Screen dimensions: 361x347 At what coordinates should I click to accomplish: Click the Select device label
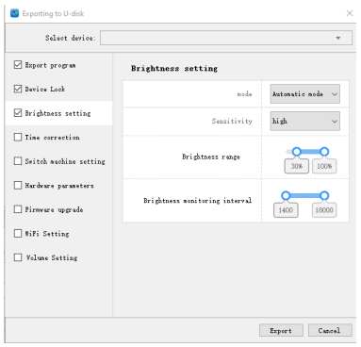(x=70, y=38)
